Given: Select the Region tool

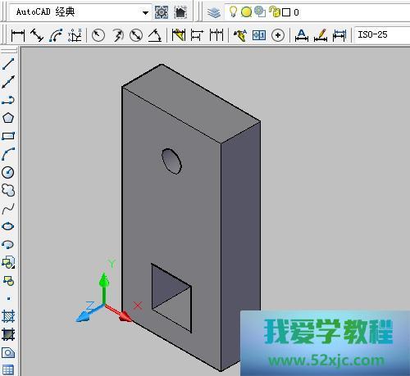Looking at the screenshot, I should [8, 353].
